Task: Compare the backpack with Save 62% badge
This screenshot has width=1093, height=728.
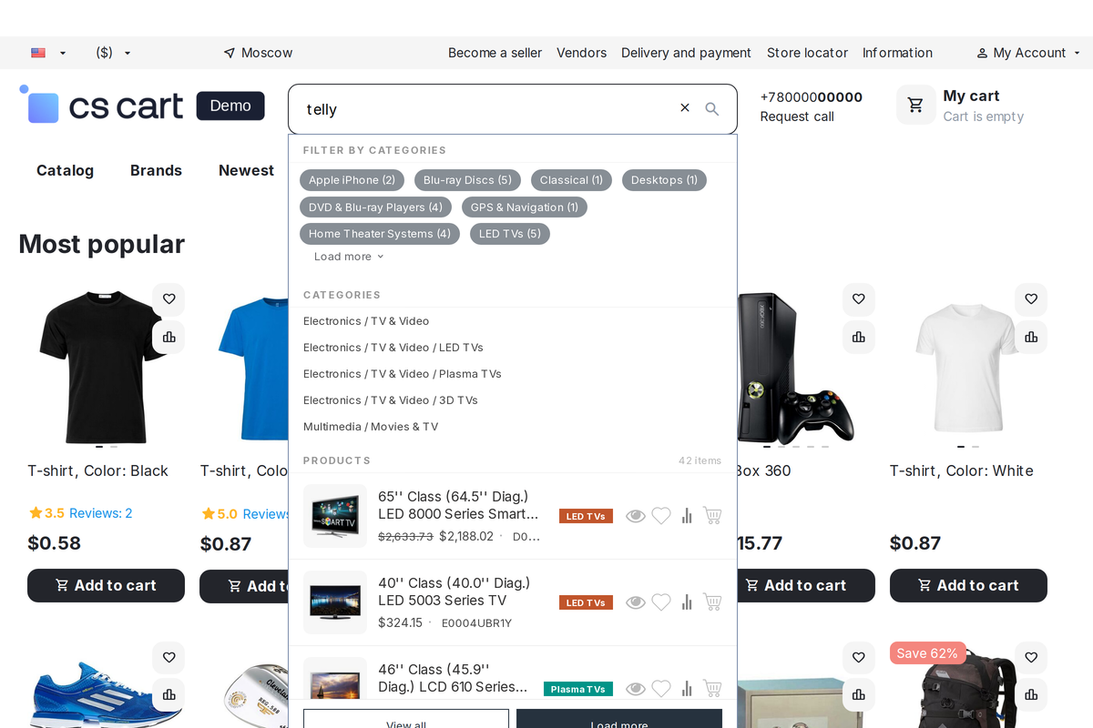Action: click(x=1031, y=694)
